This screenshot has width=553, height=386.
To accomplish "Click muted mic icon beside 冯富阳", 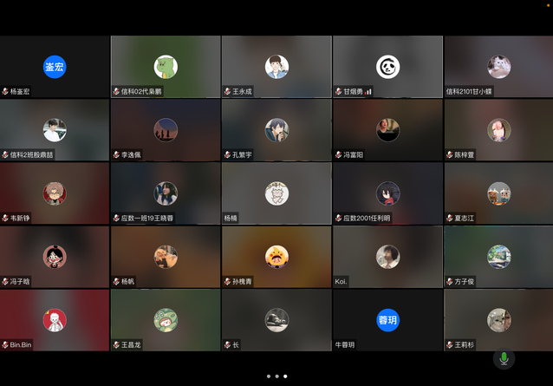I will [338, 154].
